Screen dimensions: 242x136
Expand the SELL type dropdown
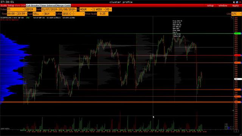point(38,14)
